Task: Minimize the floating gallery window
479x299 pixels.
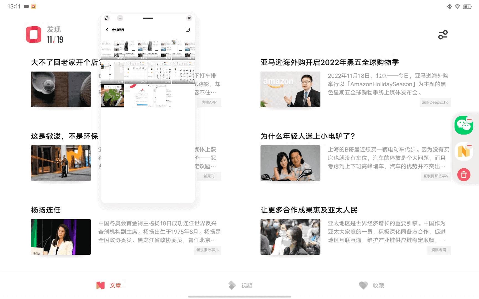Action: [x=120, y=18]
